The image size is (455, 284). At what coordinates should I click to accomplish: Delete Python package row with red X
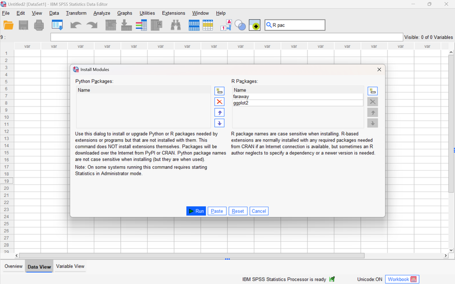[x=219, y=101]
